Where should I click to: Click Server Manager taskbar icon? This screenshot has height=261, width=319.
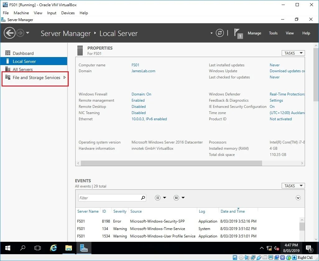click(84, 248)
